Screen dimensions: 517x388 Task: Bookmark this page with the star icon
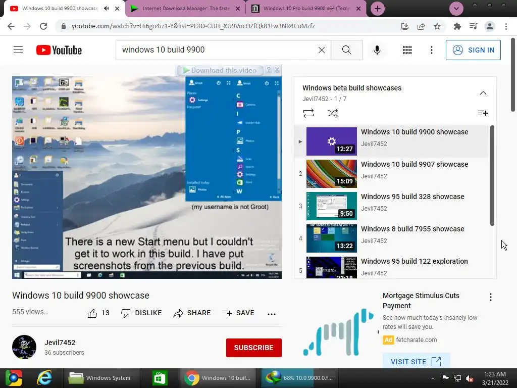click(437, 26)
